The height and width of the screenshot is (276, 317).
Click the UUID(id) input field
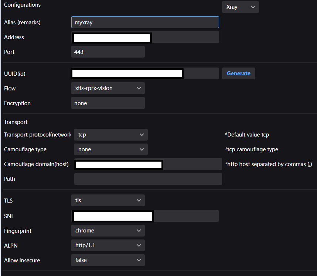[x=145, y=73]
